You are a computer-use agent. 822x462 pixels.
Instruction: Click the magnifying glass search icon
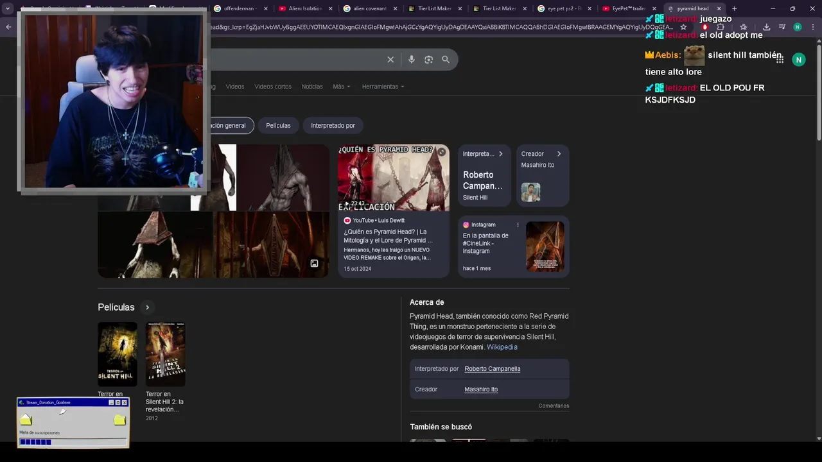tap(446, 60)
